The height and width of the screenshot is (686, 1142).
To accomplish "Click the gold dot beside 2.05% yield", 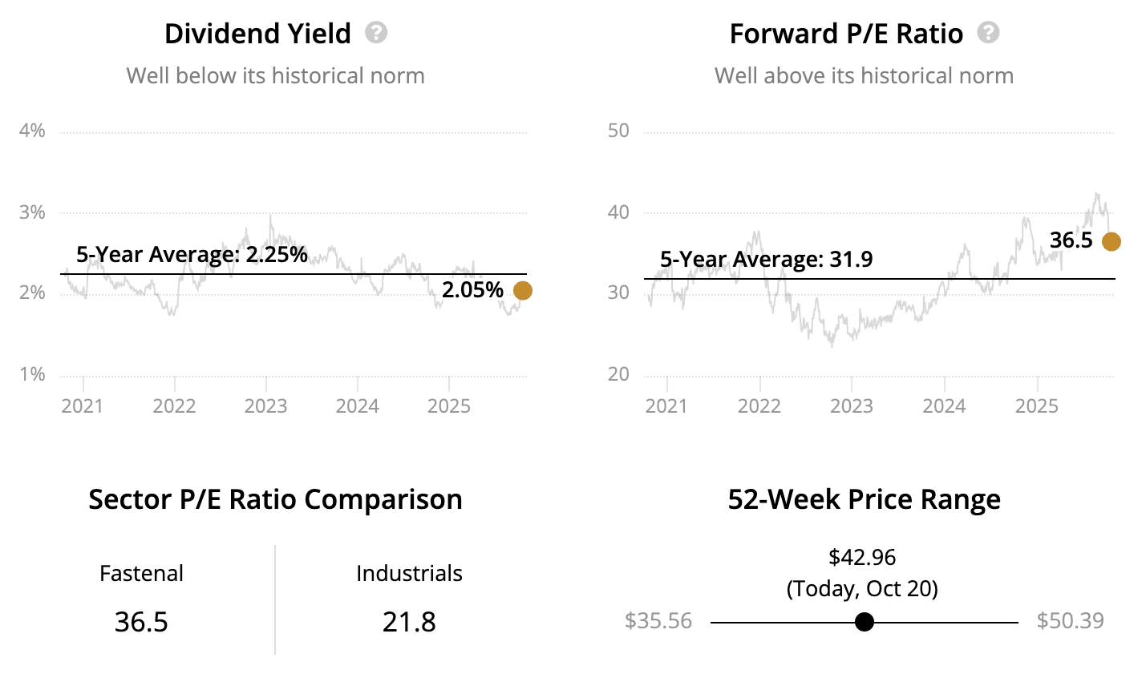I will pos(522,290).
